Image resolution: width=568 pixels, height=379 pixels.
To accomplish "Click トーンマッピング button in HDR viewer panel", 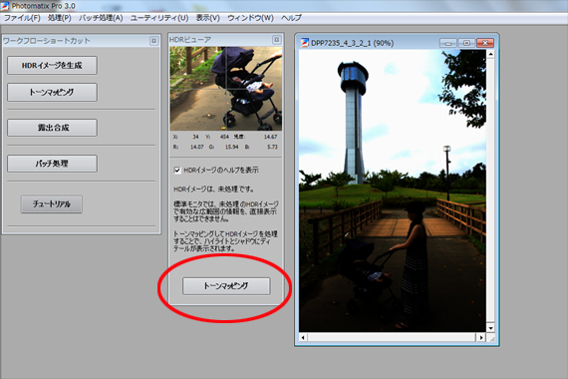I will [226, 286].
